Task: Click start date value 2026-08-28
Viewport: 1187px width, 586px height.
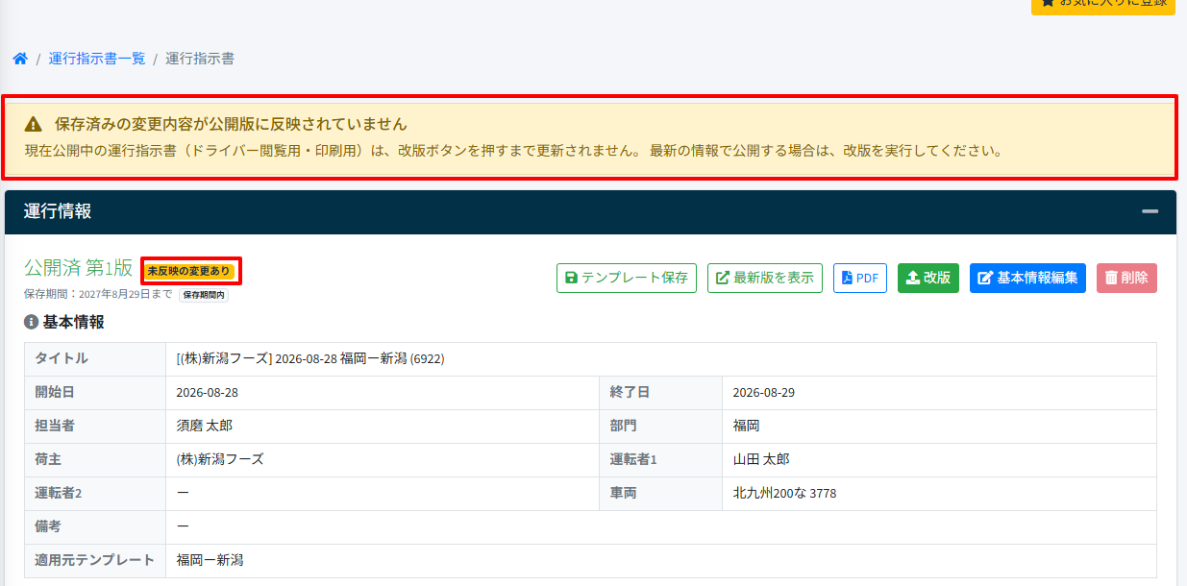Action: (x=208, y=393)
